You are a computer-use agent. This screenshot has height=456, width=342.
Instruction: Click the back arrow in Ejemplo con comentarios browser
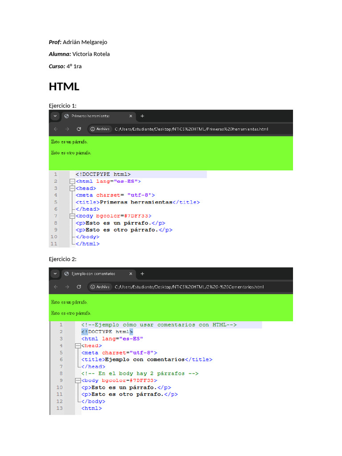(56, 287)
